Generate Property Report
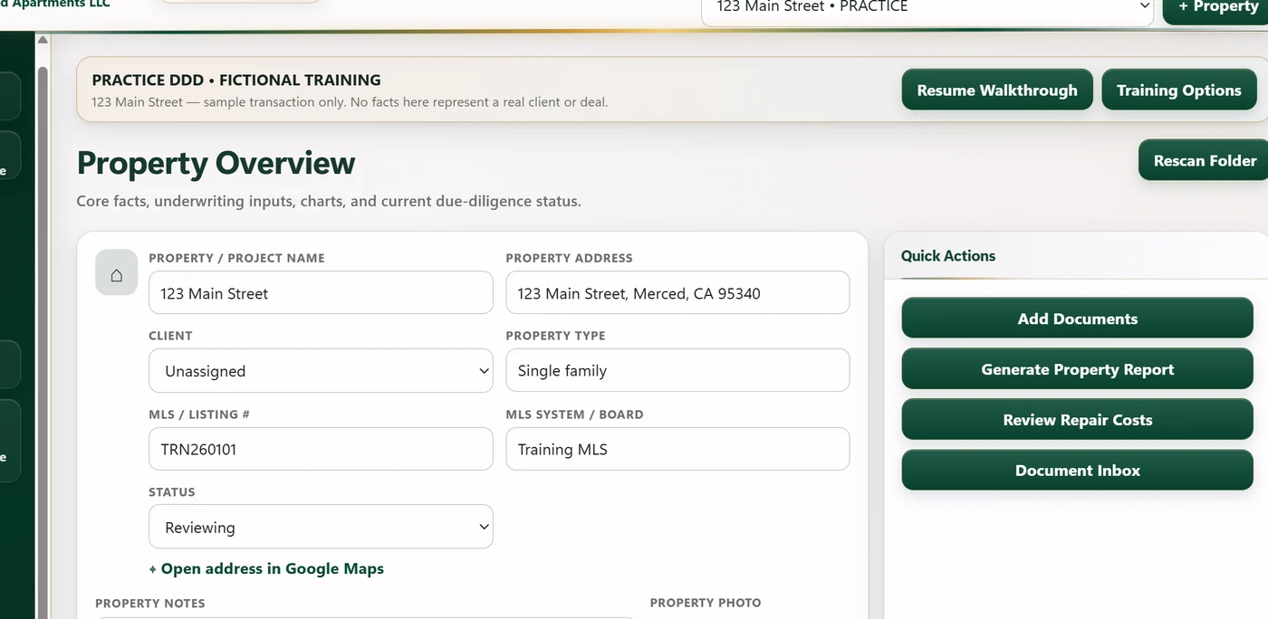Image resolution: width=1268 pixels, height=619 pixels. pyautogui.click(x=1078, y=369)
